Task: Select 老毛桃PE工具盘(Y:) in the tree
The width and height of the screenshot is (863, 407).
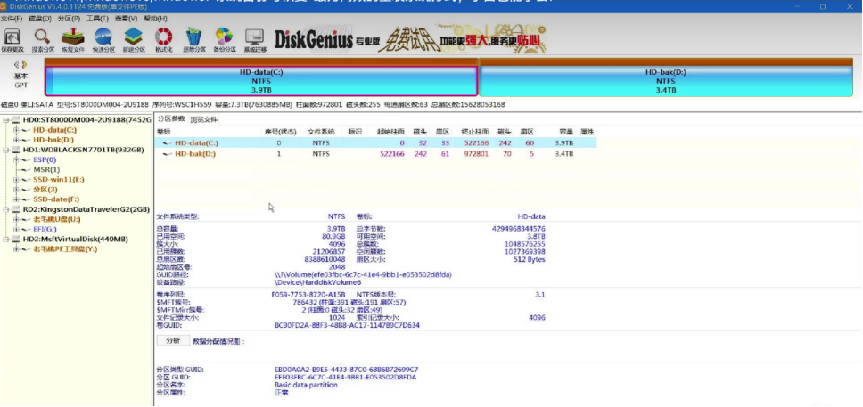Action: click(x=65, y=248)
